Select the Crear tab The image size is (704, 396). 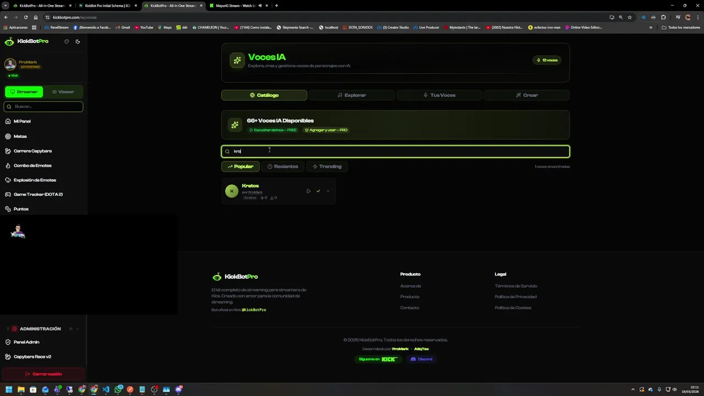527,95
